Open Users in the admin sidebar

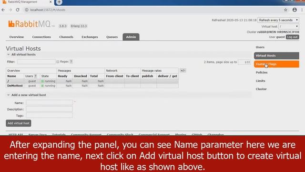(260, 47)
